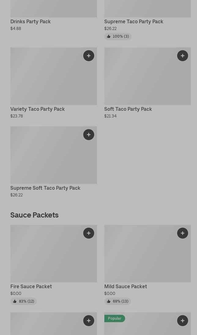Image resolution: width=197 pixels, height=335 pixels.
Task: Click thumbs-up icon under Supreme Taco Party Pack
Action: [x=109, y=36]
